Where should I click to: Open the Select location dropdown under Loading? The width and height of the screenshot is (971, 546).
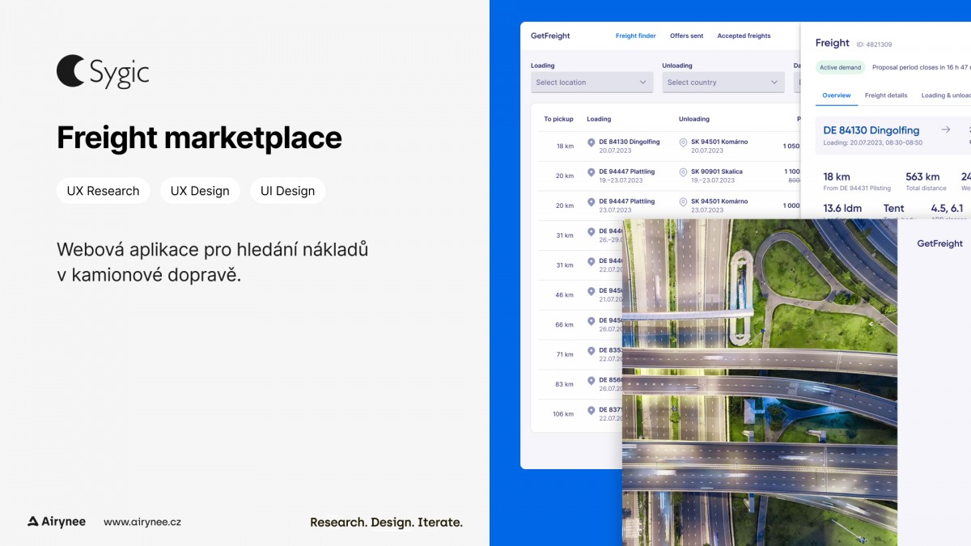click(591, 82)
